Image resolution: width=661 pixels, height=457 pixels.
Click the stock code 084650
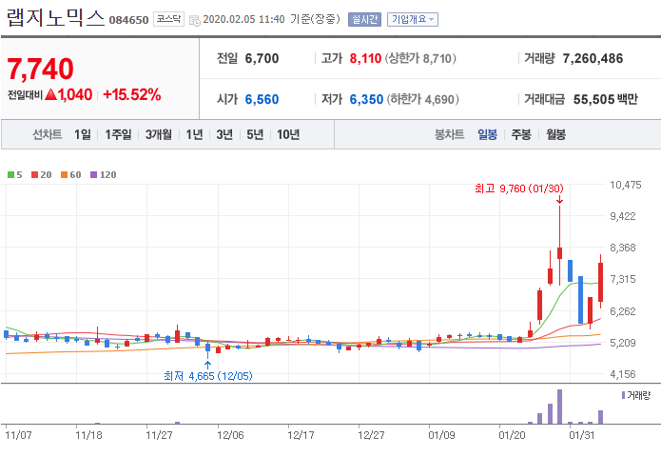[129, 20]
